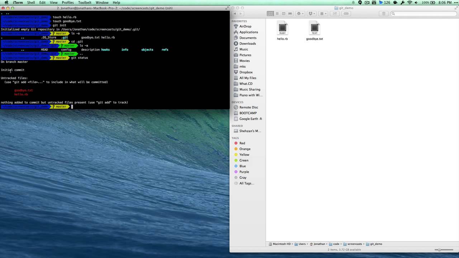Filter by the Green tag
Image resolution: width=459 pixels, height=258 pixels.
[244, 160]
